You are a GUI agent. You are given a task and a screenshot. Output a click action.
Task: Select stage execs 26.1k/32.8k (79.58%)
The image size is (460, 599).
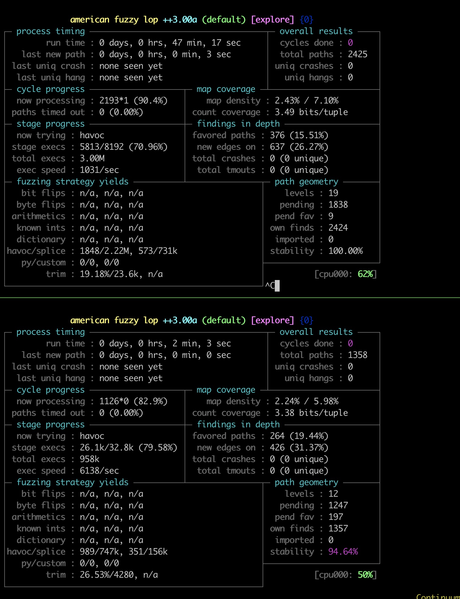point(129,447)
